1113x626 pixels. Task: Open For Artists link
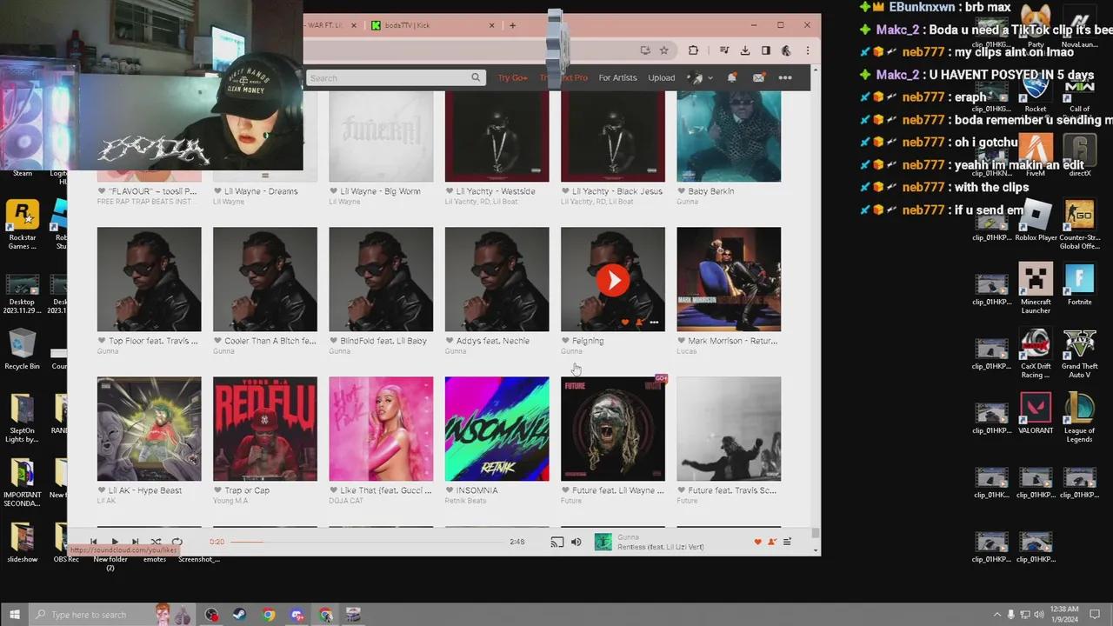617,77
